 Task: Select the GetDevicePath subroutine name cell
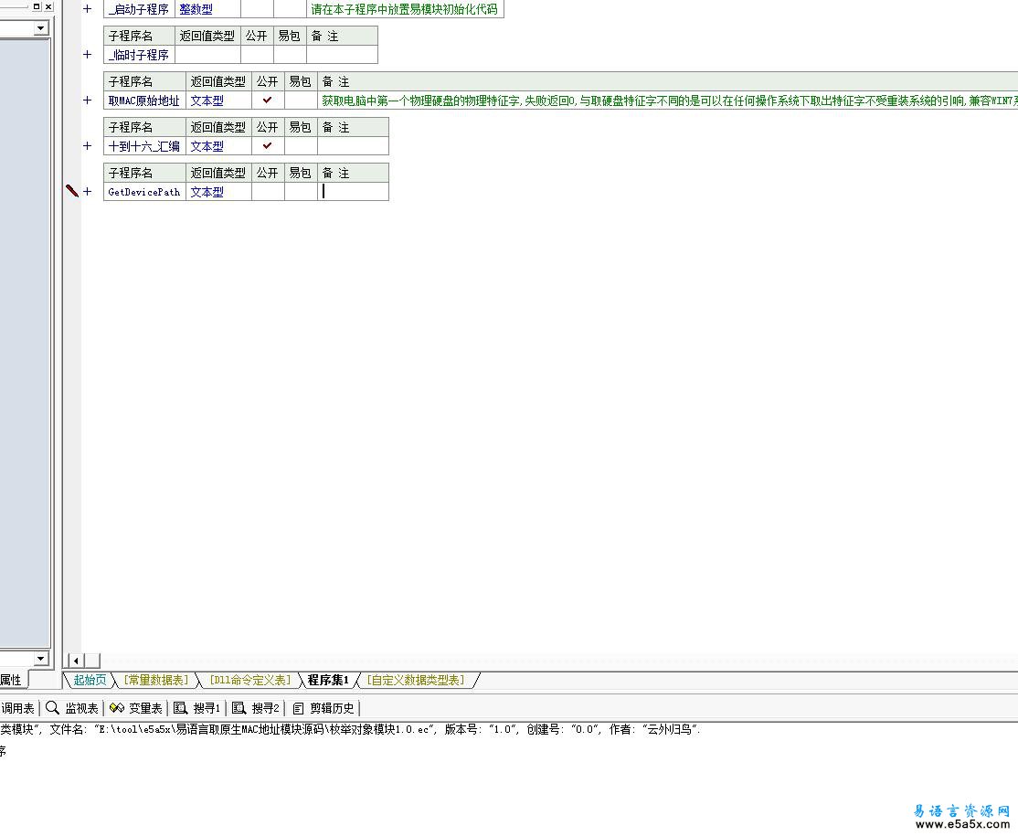coord(144,192)
